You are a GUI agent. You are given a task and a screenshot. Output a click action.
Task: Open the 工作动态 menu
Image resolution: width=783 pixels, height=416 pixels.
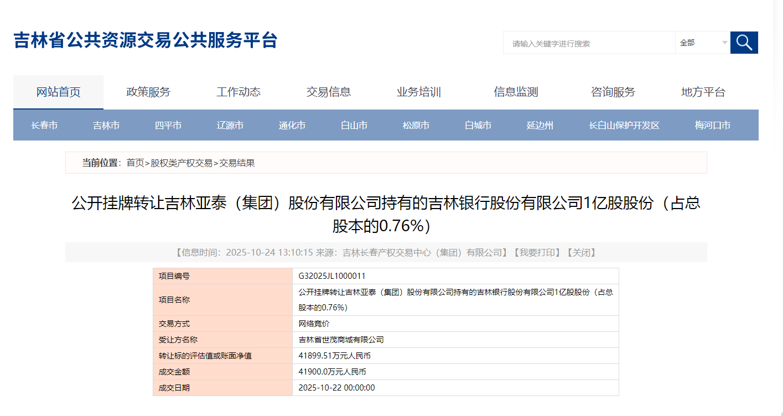pos(238,92)
